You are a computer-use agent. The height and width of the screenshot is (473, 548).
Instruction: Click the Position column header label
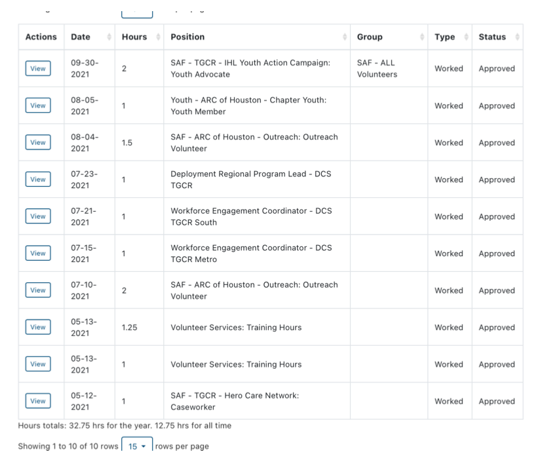pos(187,37)
